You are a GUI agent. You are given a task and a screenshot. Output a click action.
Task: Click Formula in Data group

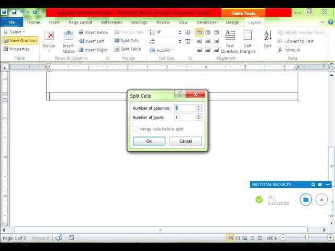point(289,50)
